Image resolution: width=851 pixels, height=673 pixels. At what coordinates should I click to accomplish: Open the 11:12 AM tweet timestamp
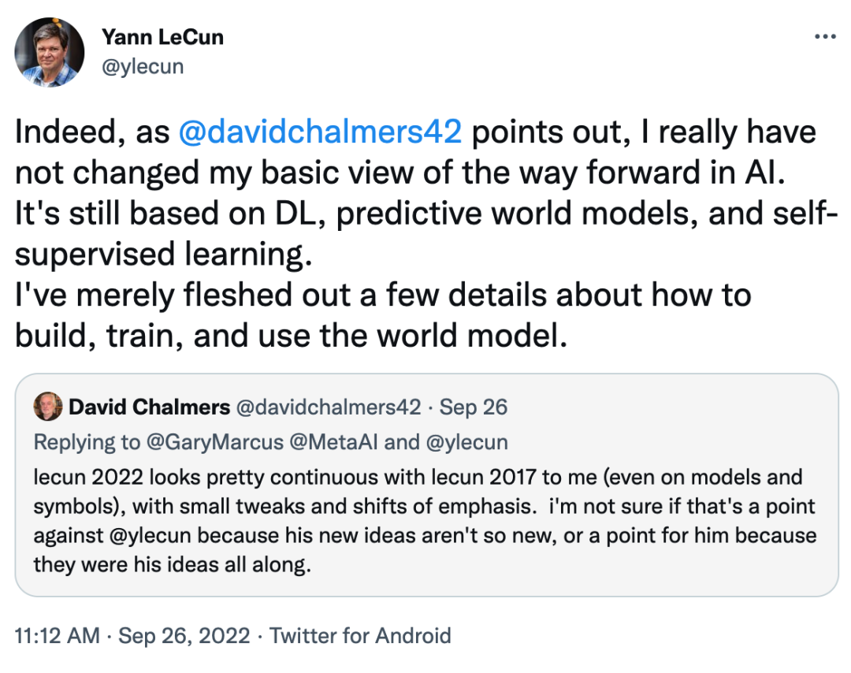click(57, 636)
